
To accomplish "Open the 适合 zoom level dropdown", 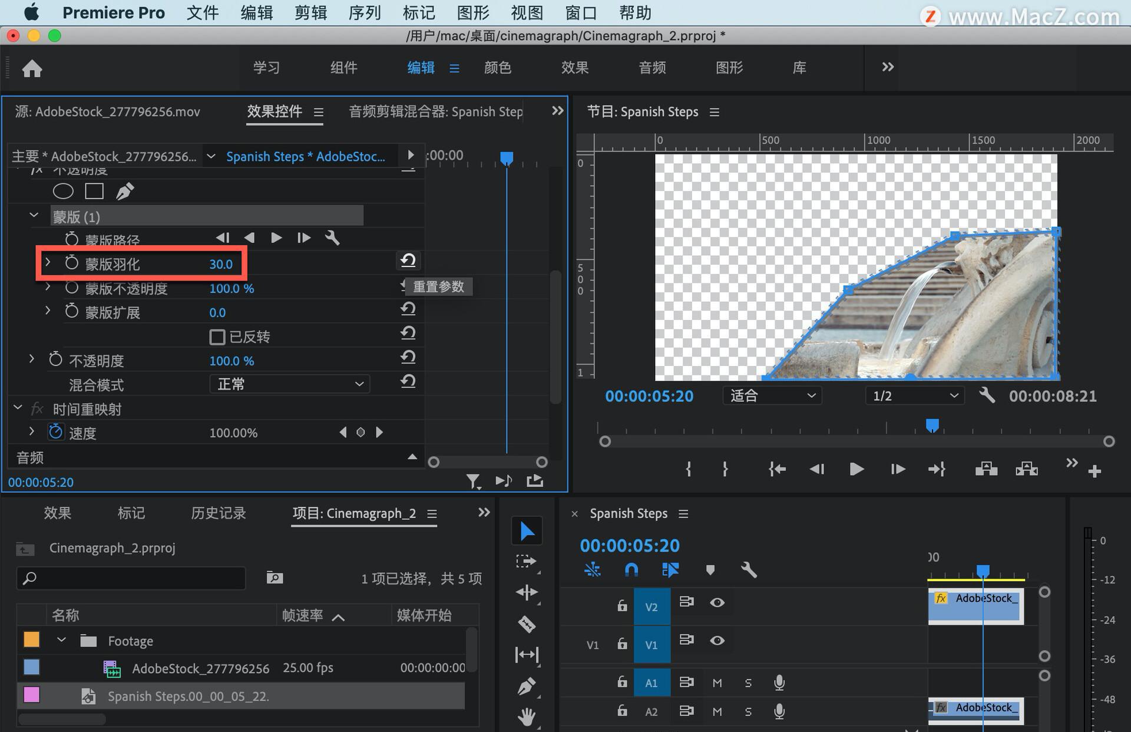I will [772, 395].
